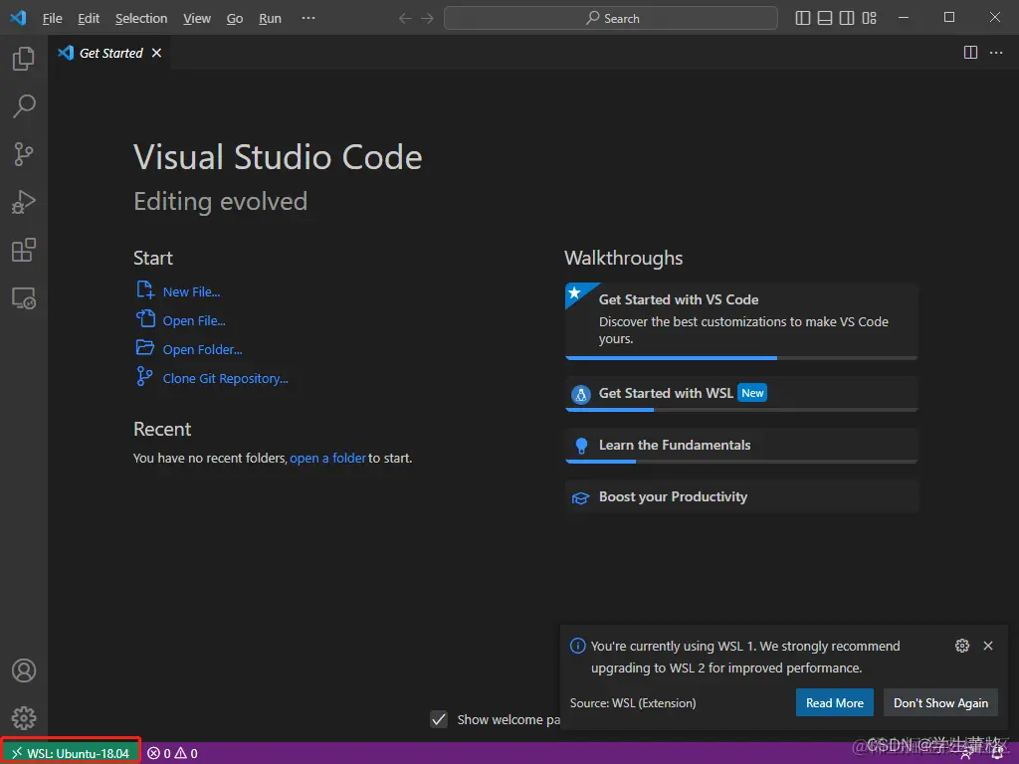Open the Extensions view
The height and width of the screenshot is (764, 1019).
point(24,250)
